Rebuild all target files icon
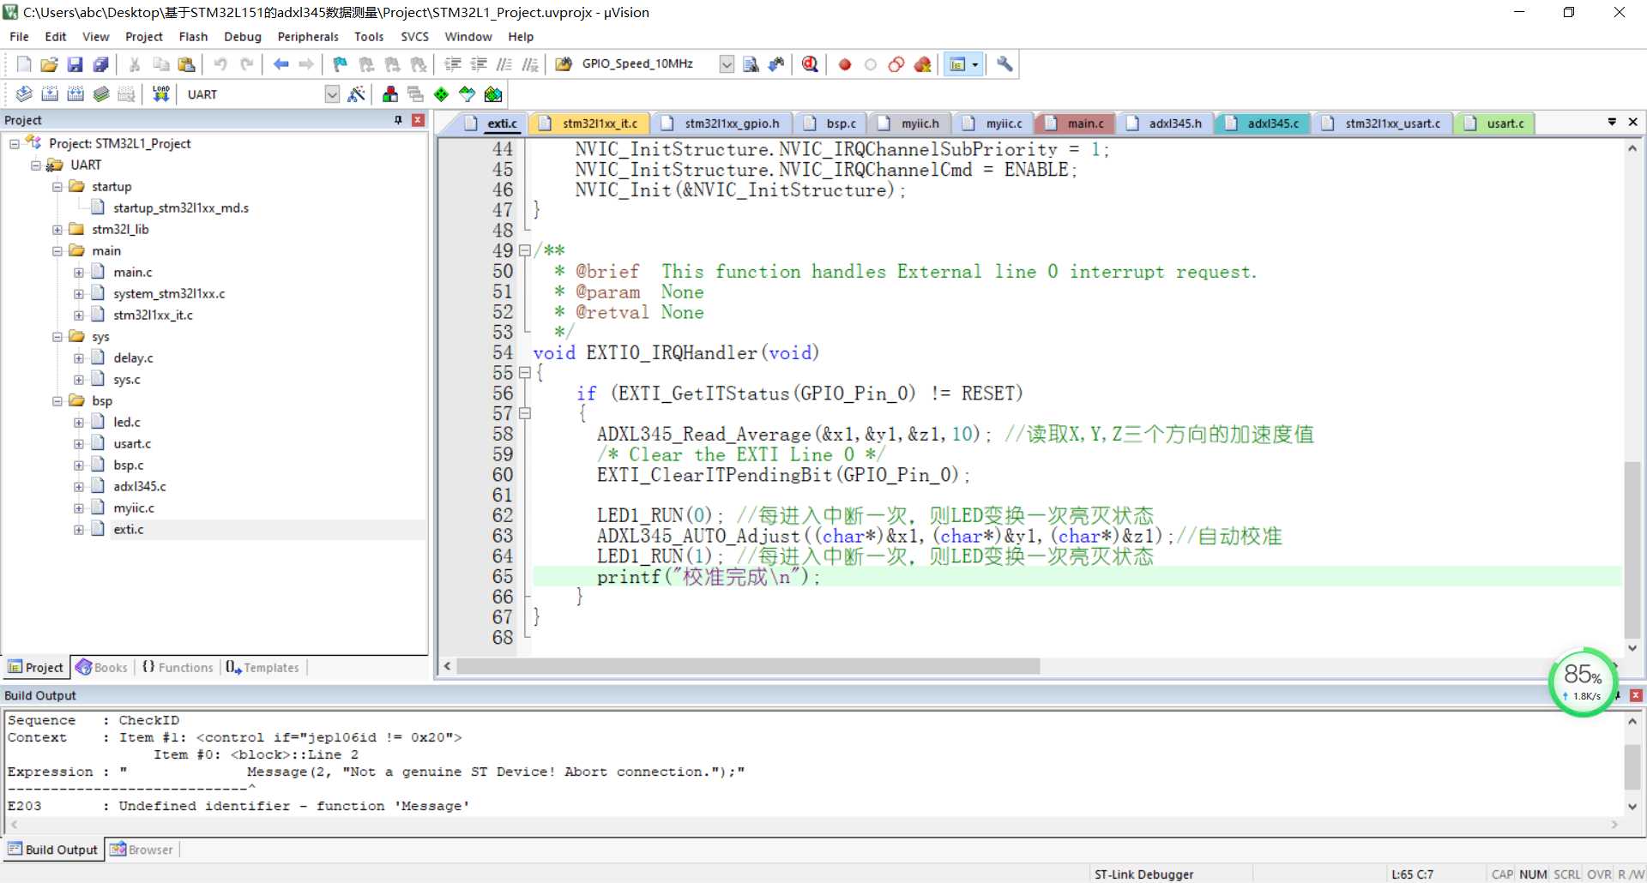This screenshot has height=883, width=1647. (75, 94)
